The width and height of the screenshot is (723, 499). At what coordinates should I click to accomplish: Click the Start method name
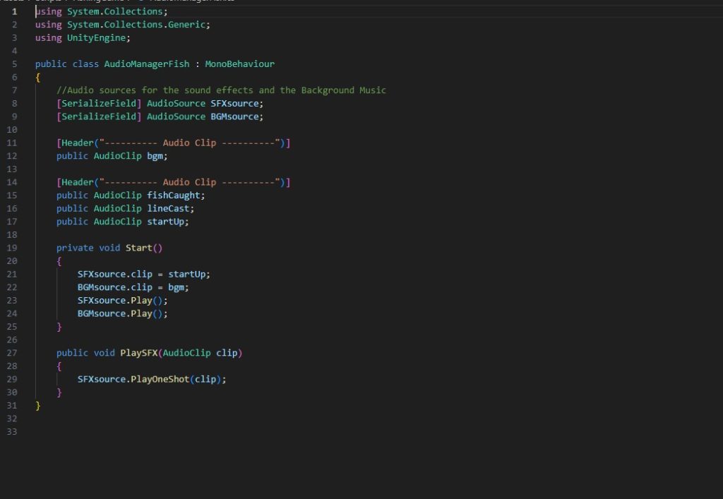(138, 248)
